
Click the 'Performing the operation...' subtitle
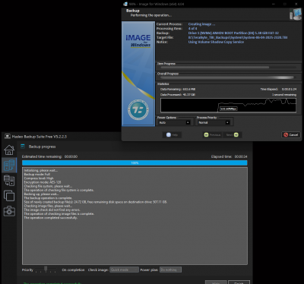pos(151,15)
